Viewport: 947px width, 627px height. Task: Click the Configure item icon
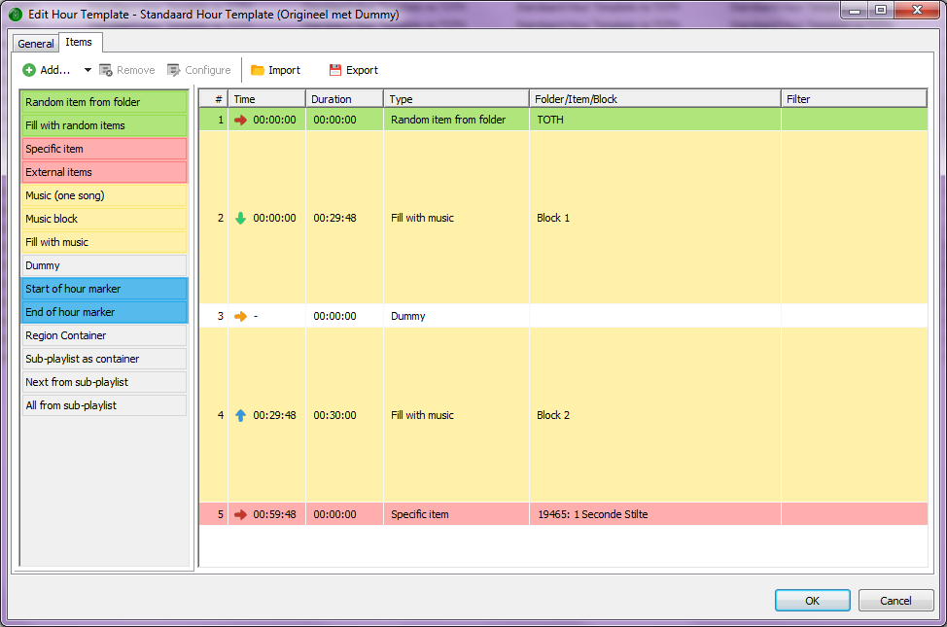(174, 70)
